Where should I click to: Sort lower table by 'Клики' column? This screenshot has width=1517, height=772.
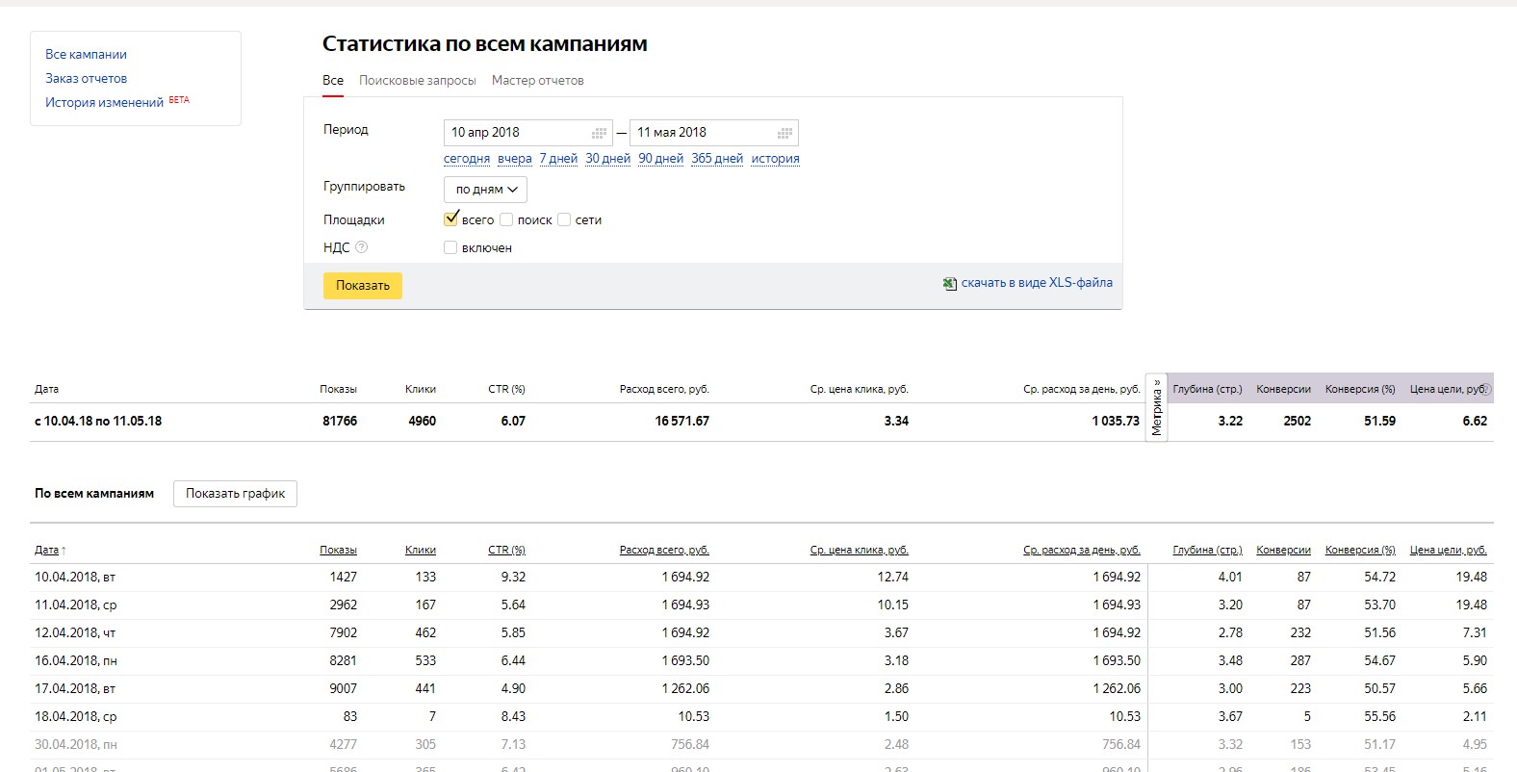point(421,550)
